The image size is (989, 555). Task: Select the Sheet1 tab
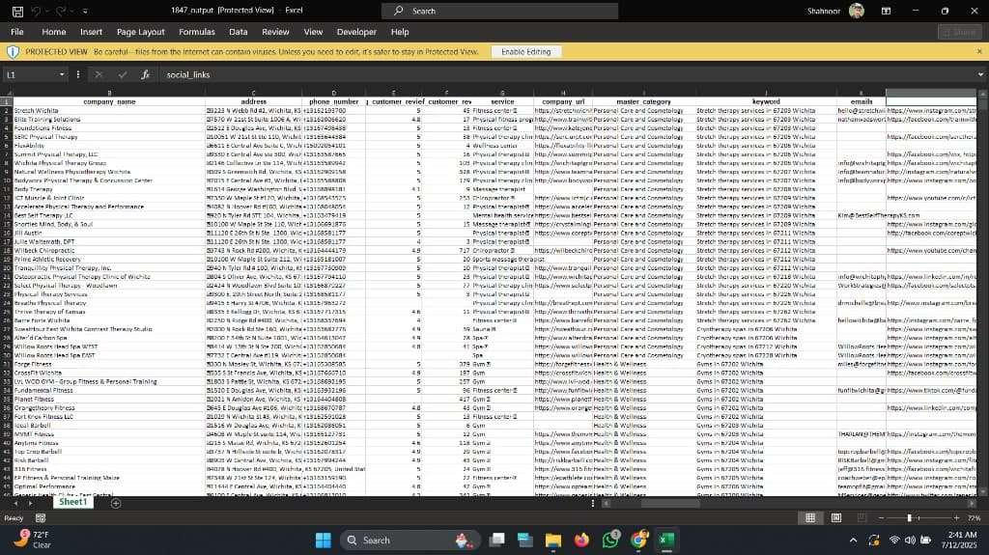pyautogui.click(x=73, y=503)
